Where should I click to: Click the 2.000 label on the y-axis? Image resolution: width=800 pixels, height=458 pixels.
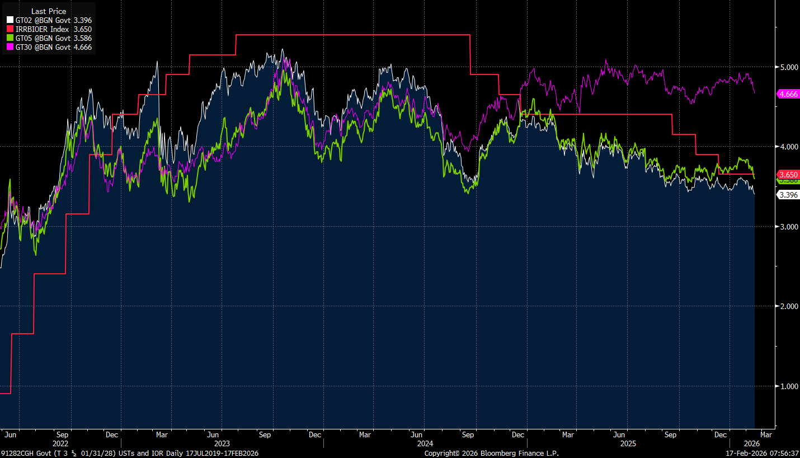788,306
